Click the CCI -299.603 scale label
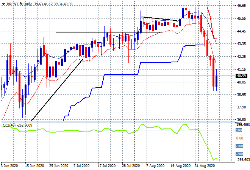This screenshot has height=170, width=250. (243, 160)
